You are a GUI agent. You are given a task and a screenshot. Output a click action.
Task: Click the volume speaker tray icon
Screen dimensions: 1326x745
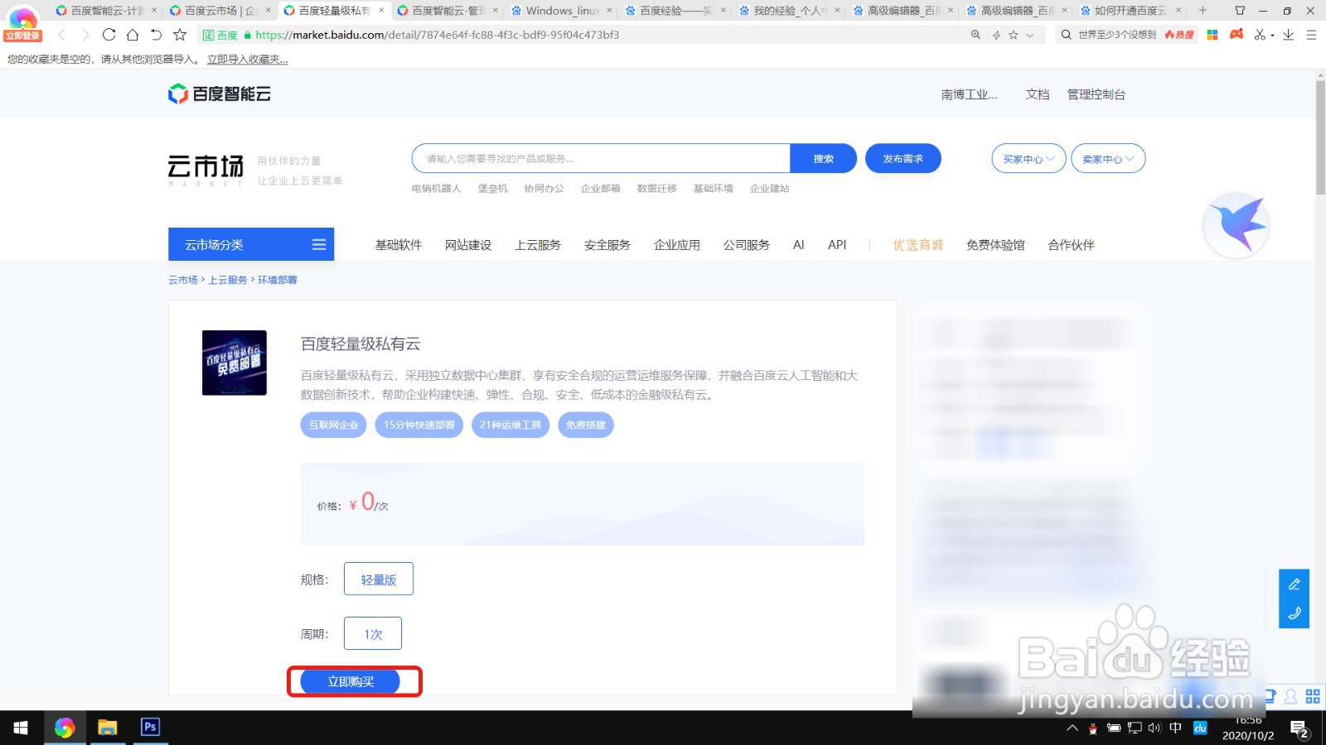click(1154, 728)
